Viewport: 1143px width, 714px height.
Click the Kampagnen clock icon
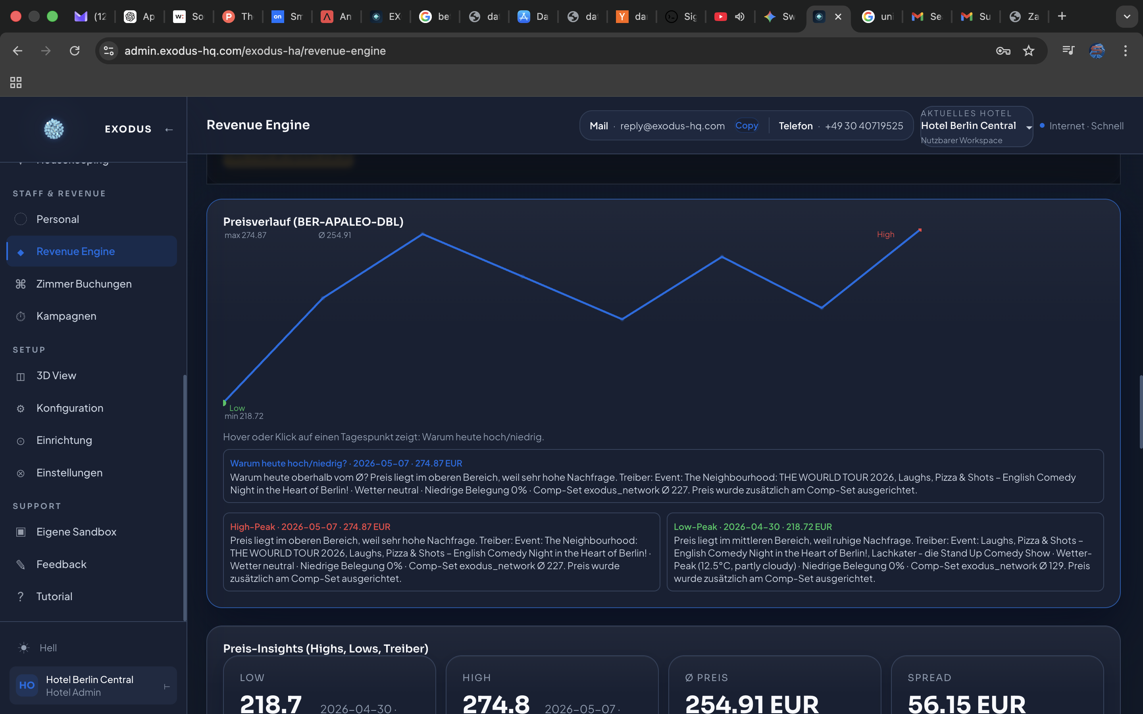pyautogui.click(x=20, y=317)
